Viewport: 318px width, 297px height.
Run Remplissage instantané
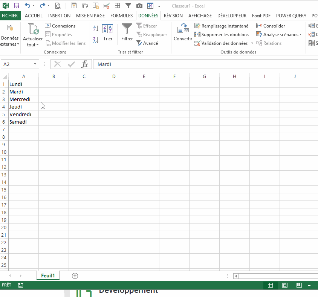pos(222,26)
